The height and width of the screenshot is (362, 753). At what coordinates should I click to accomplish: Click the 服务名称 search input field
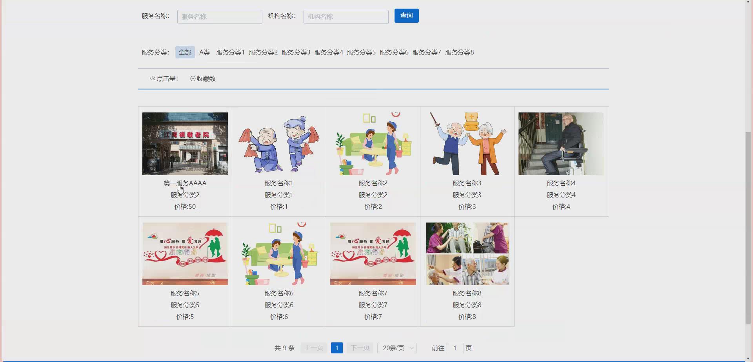(219, 16)
